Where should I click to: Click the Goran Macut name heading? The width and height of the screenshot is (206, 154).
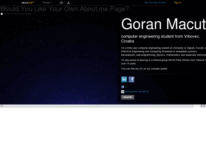163,24
